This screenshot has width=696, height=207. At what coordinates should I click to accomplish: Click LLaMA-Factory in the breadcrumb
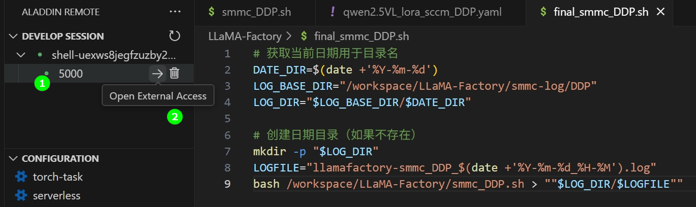tap(245, 36)
